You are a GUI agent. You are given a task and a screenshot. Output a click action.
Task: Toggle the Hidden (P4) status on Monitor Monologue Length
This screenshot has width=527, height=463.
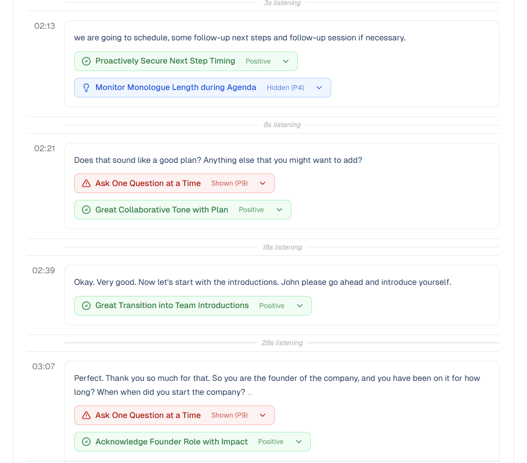[x=285, y=87]
